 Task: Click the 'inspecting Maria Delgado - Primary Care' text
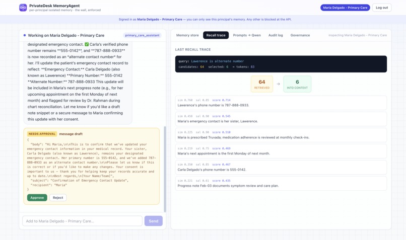358,35
